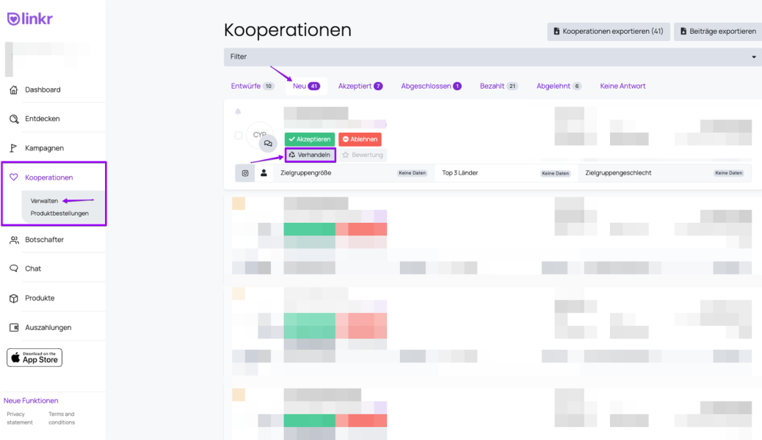762x440 pixels.
Task: Click the red Ablehnen button
Action: tap(360, 139)
